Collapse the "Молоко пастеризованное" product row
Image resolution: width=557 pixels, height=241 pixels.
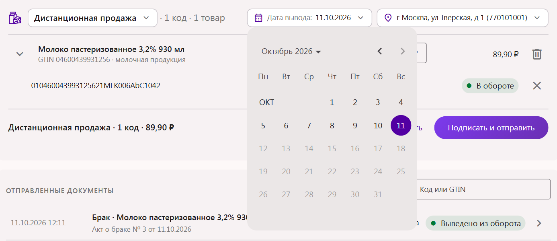coord(20,54)
